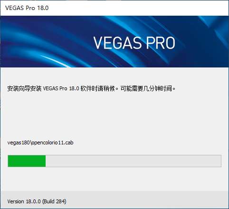Click blank area above the file name label
This screenshot has height=209, width=229.
114,115
